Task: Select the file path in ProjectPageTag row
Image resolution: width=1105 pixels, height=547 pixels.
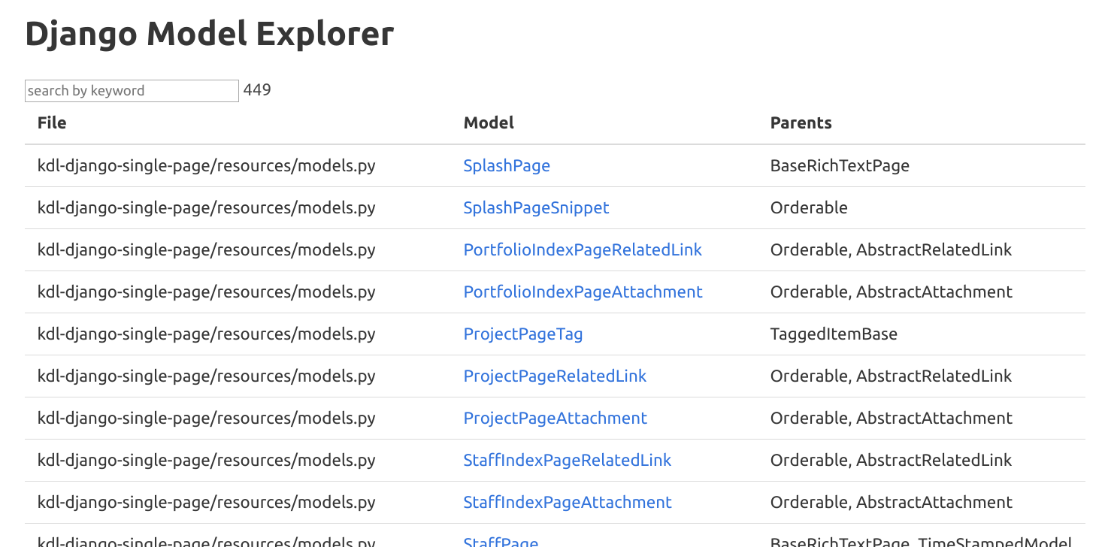Action: pyautogui.click(x=206, y=334)
